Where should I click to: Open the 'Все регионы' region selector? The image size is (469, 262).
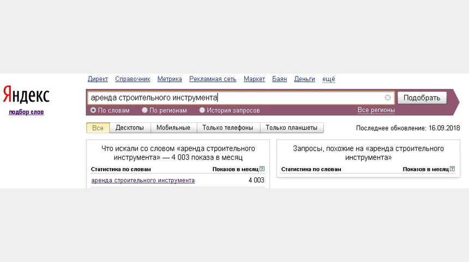[376, 110]
